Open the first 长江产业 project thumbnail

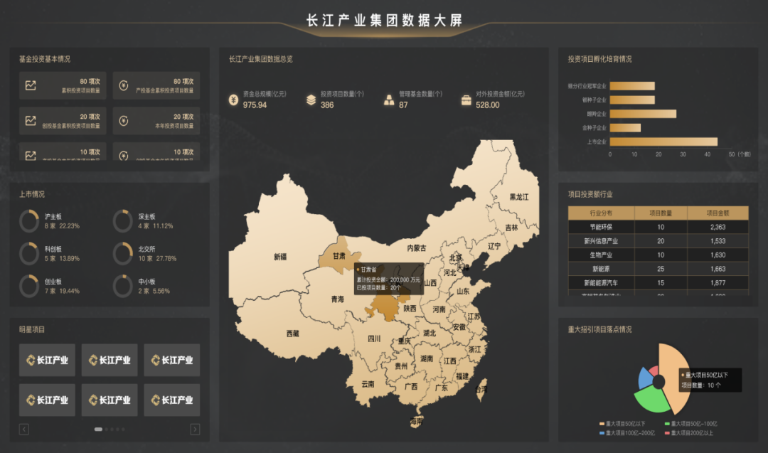pyautogui.click(x=47, y=360)
